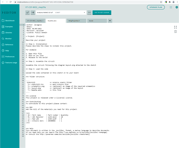Image resolution: width=179 pixels, height=148 pixels.
Task: Click the 'Arduino Zero' table row
Action: (44, 121)
